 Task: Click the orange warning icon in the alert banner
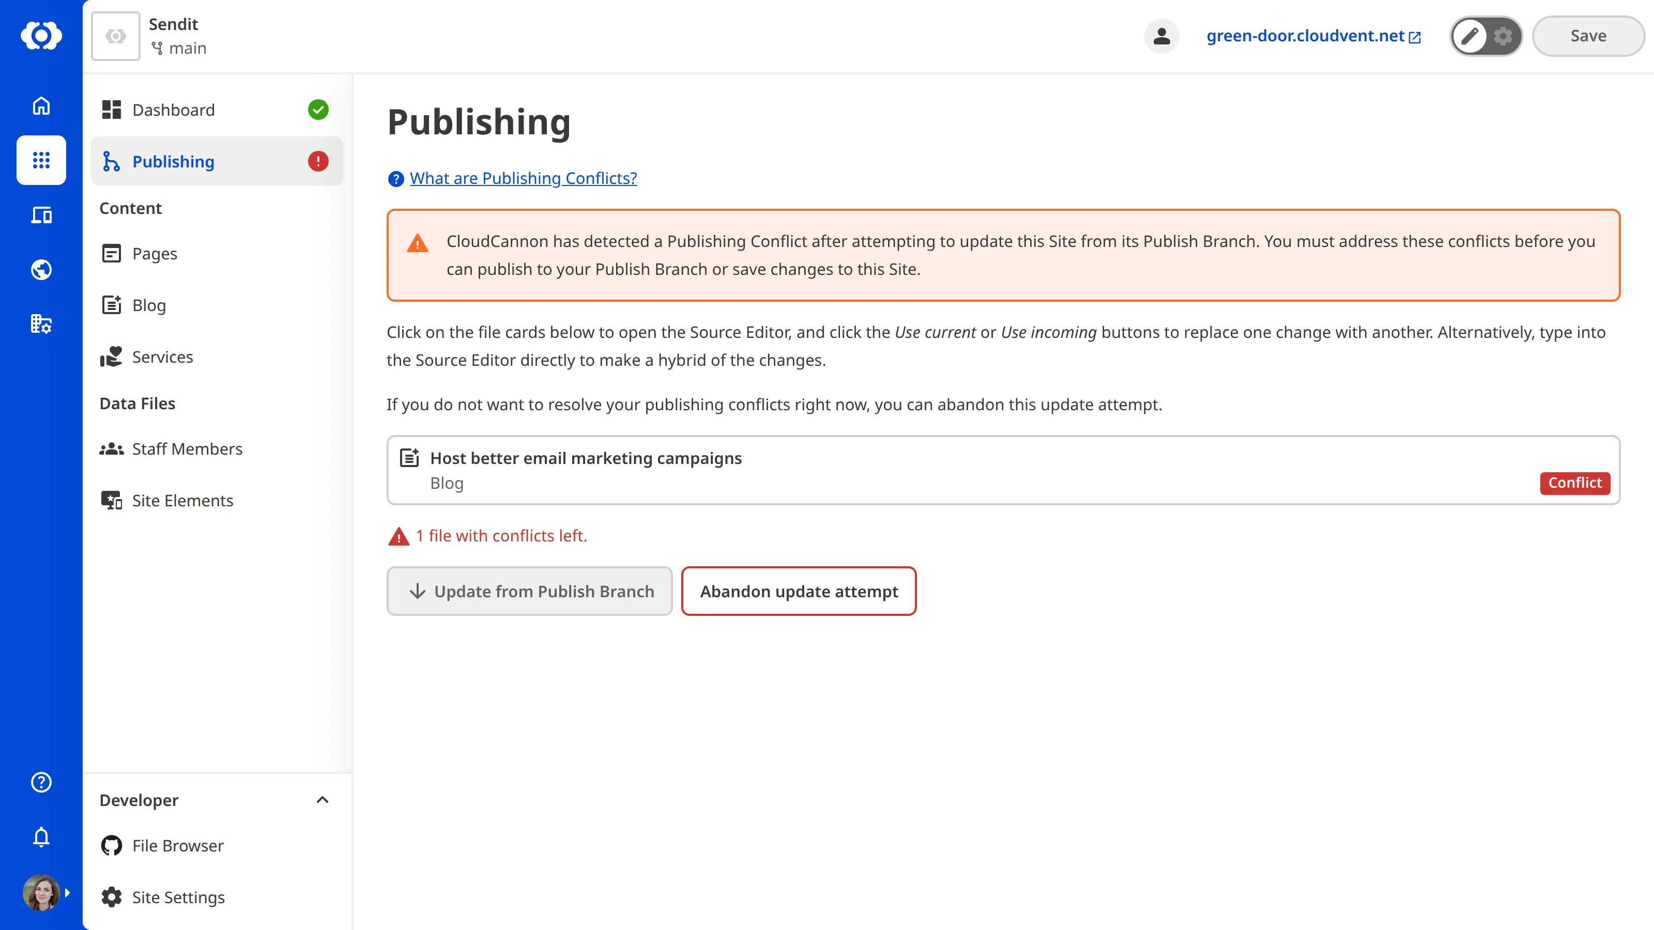coord(417,243)
